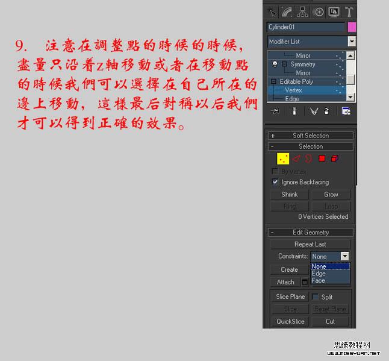Open the magenta object color swatch

click(x=352, y=27)
